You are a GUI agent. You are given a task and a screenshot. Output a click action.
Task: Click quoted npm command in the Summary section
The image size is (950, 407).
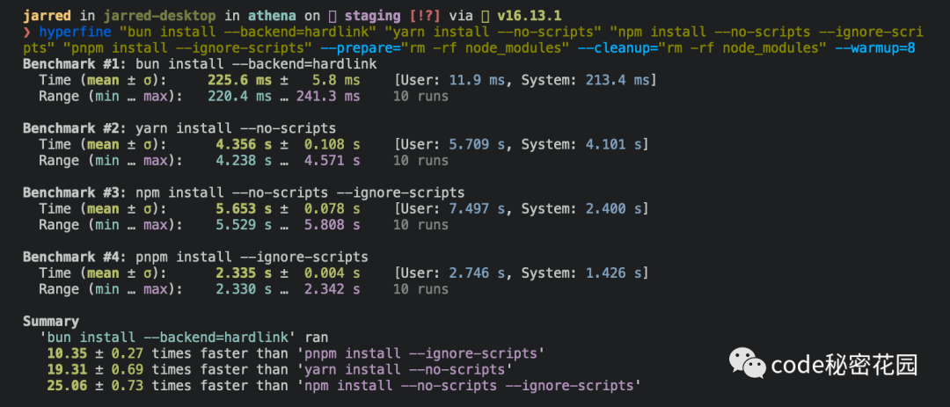pos(469,385)
